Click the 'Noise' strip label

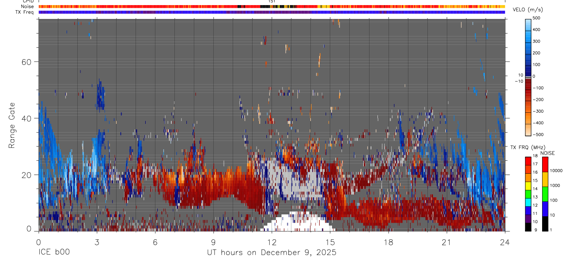[27, 6]
